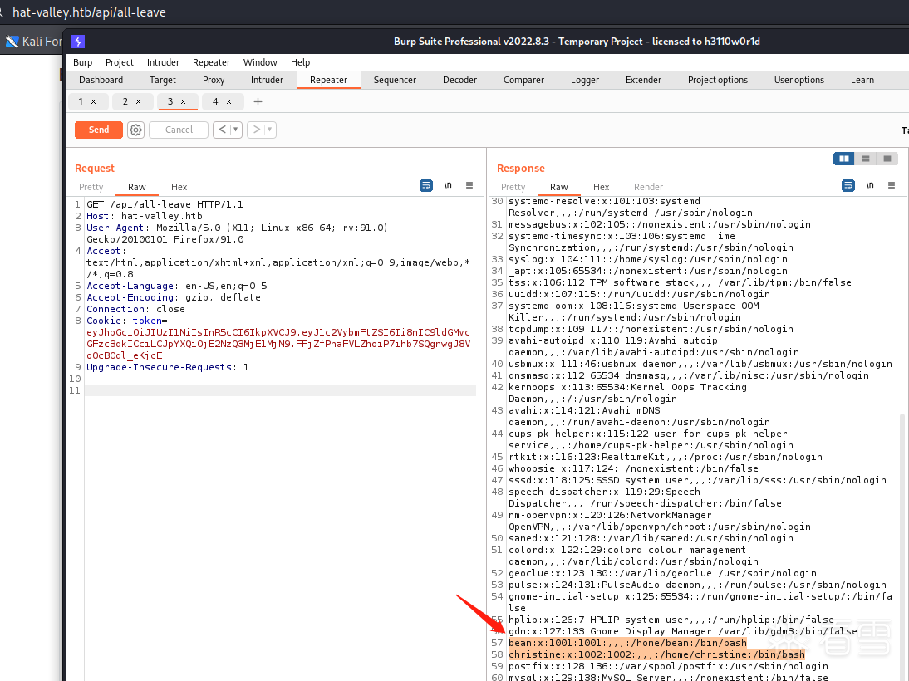
Task: Go forward to next request in history
Action: point(256,130)
